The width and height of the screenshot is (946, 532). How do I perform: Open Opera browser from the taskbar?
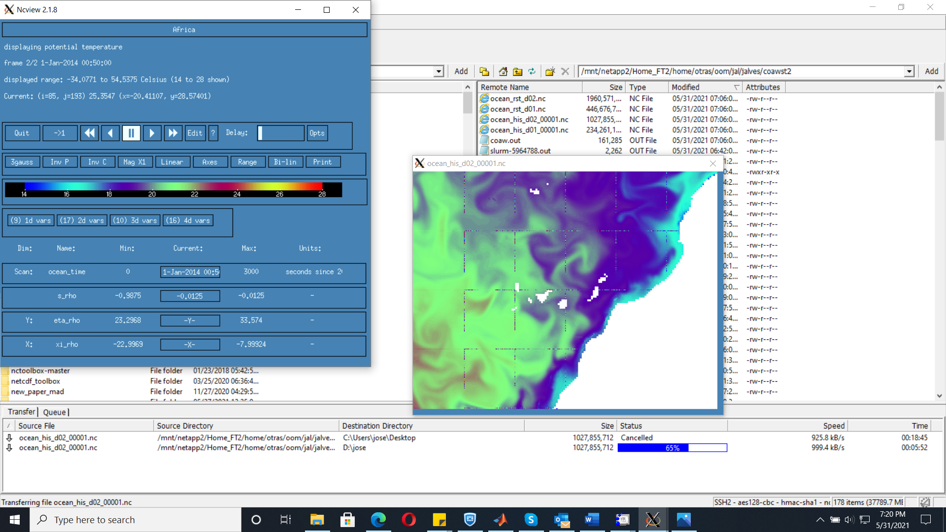click(x=408, y=520)
